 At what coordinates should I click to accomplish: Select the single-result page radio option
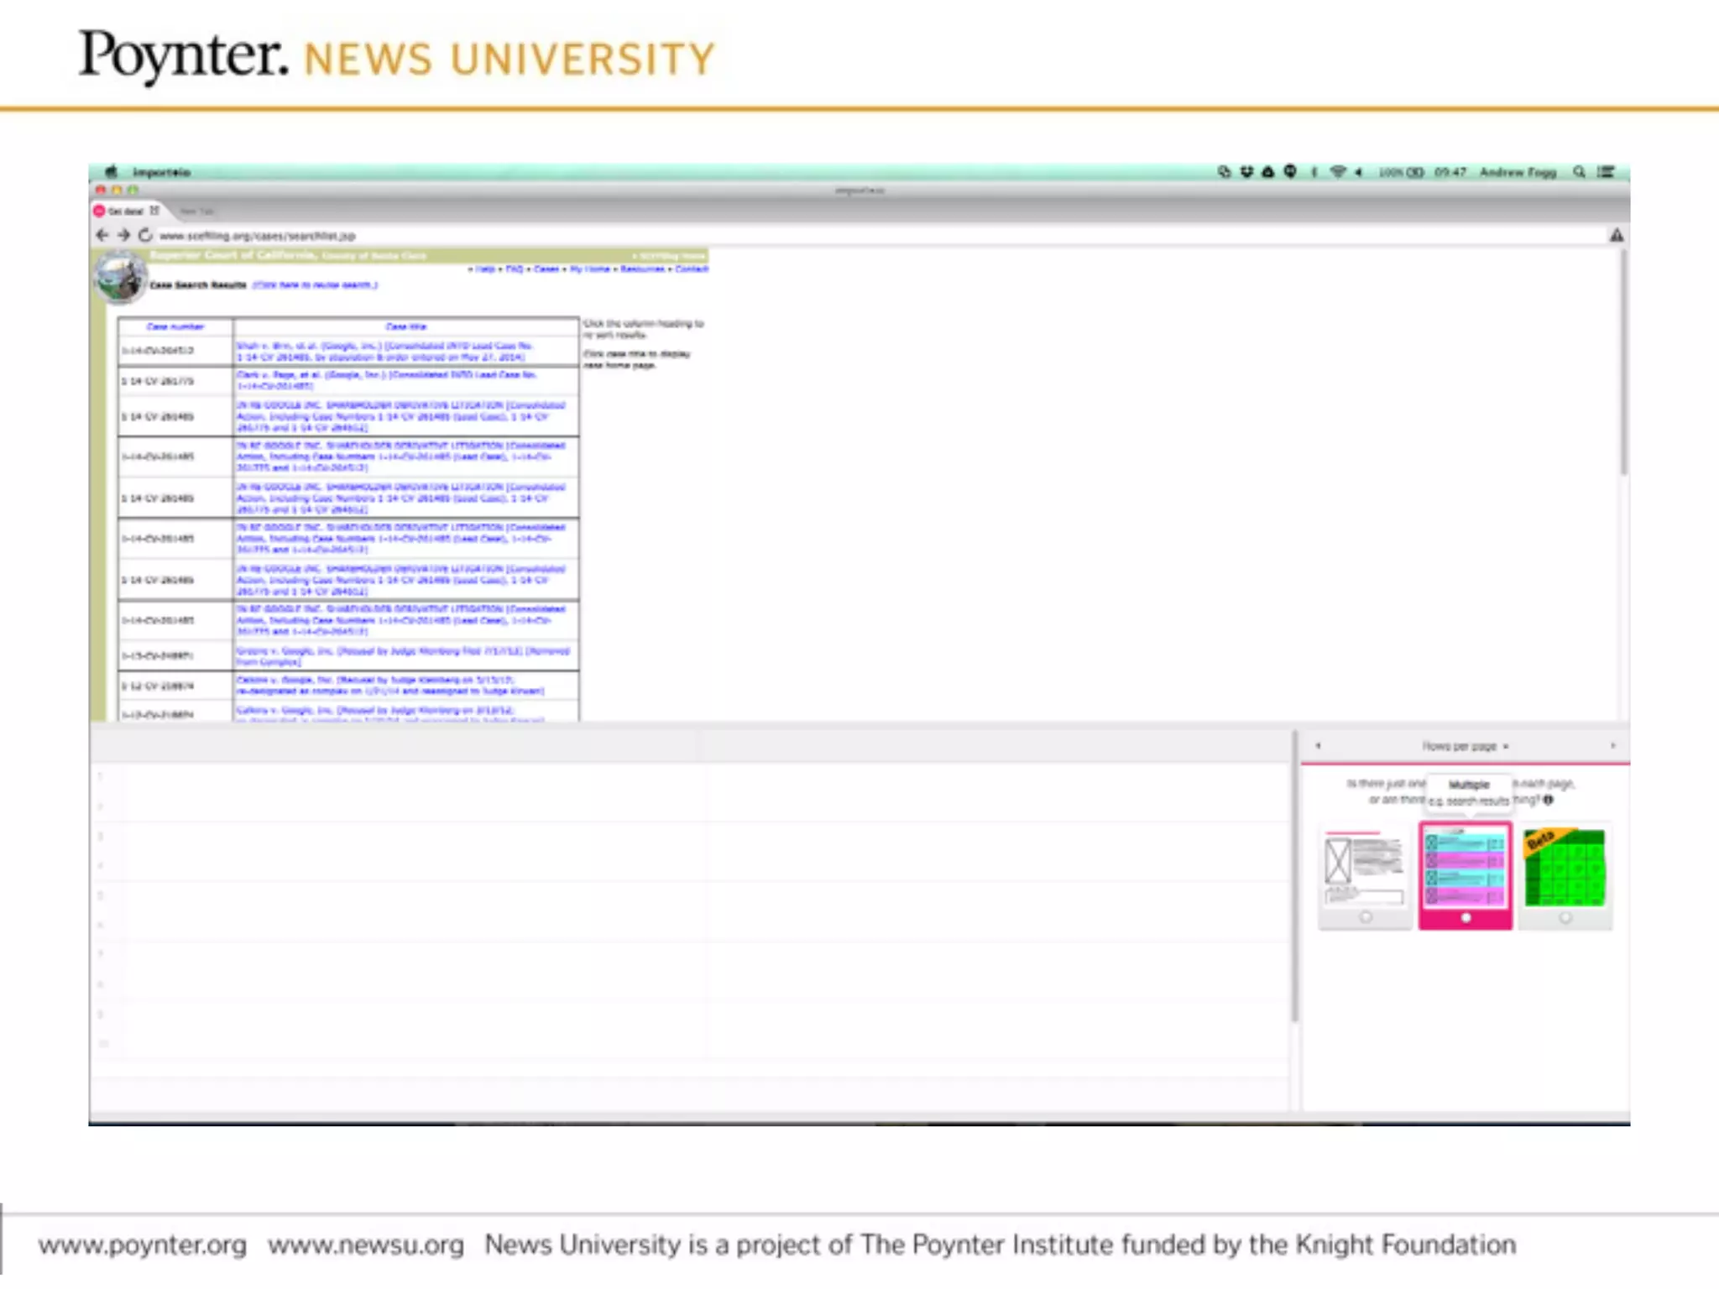point(1366,917)
